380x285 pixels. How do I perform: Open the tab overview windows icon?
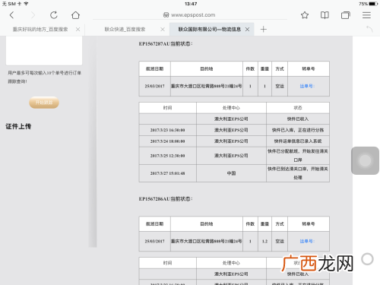click(346, 15)
